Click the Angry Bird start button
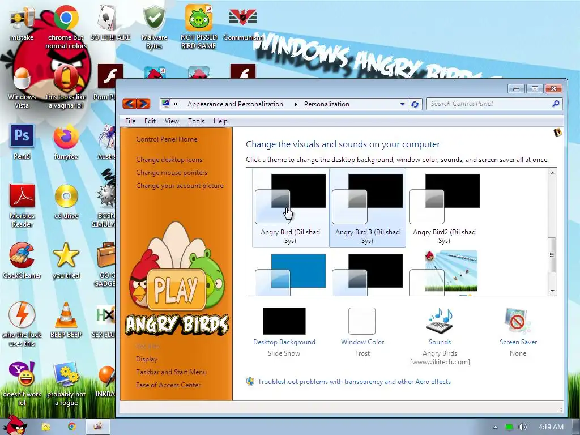 point(15,425)
